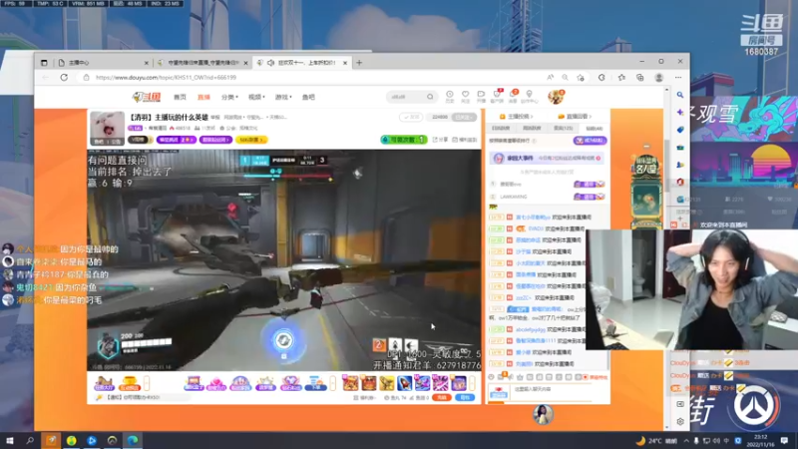Open watch history clock icon
This screenshot has height=449, width=798.
pyautogui.click(x=450, y=96)
